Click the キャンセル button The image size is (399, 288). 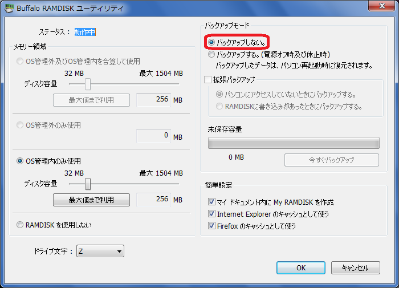pyautogui.click(x=356, y=267)
